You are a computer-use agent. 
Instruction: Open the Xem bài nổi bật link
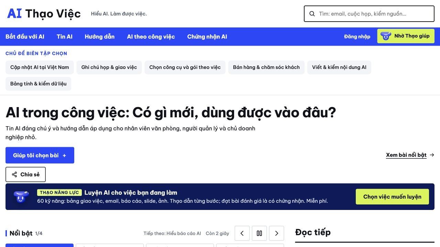410,155
